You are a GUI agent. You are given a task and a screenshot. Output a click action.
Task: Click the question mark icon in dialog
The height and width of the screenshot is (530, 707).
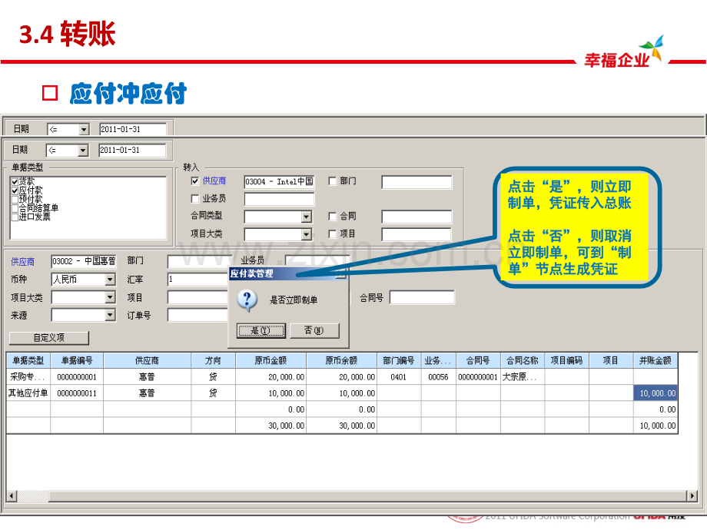click(247, 300)
